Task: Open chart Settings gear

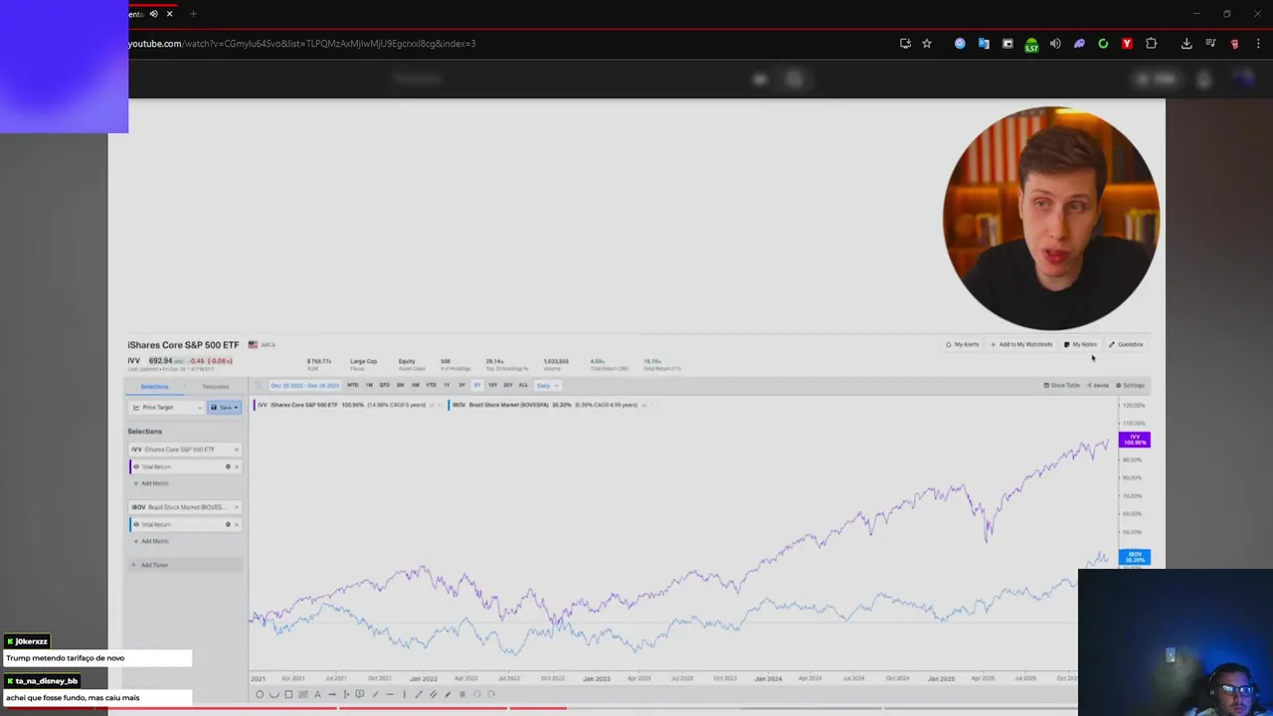Action: 1130,385
